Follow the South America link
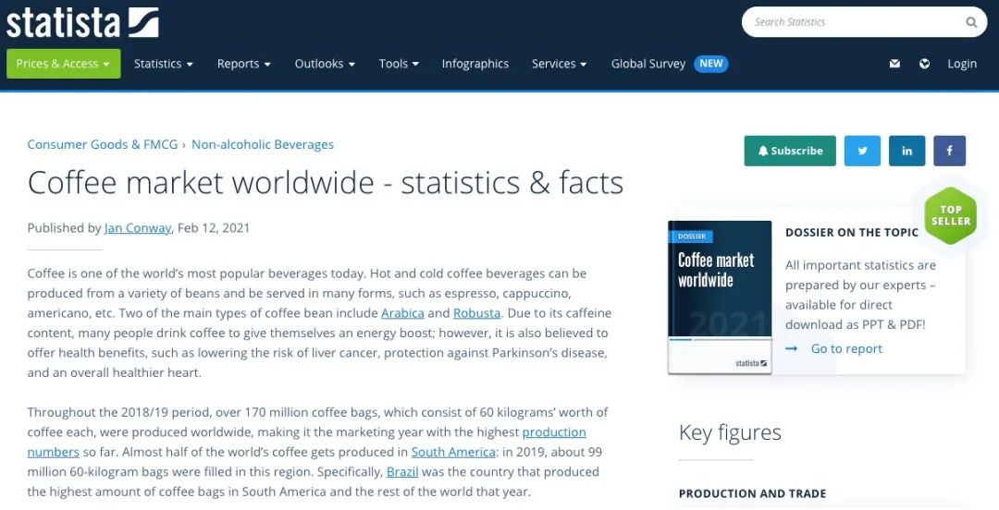 click(453, 452)
